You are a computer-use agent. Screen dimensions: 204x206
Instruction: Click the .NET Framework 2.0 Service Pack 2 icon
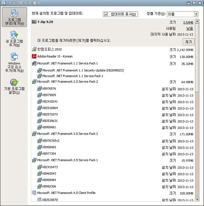click(34, 82)
